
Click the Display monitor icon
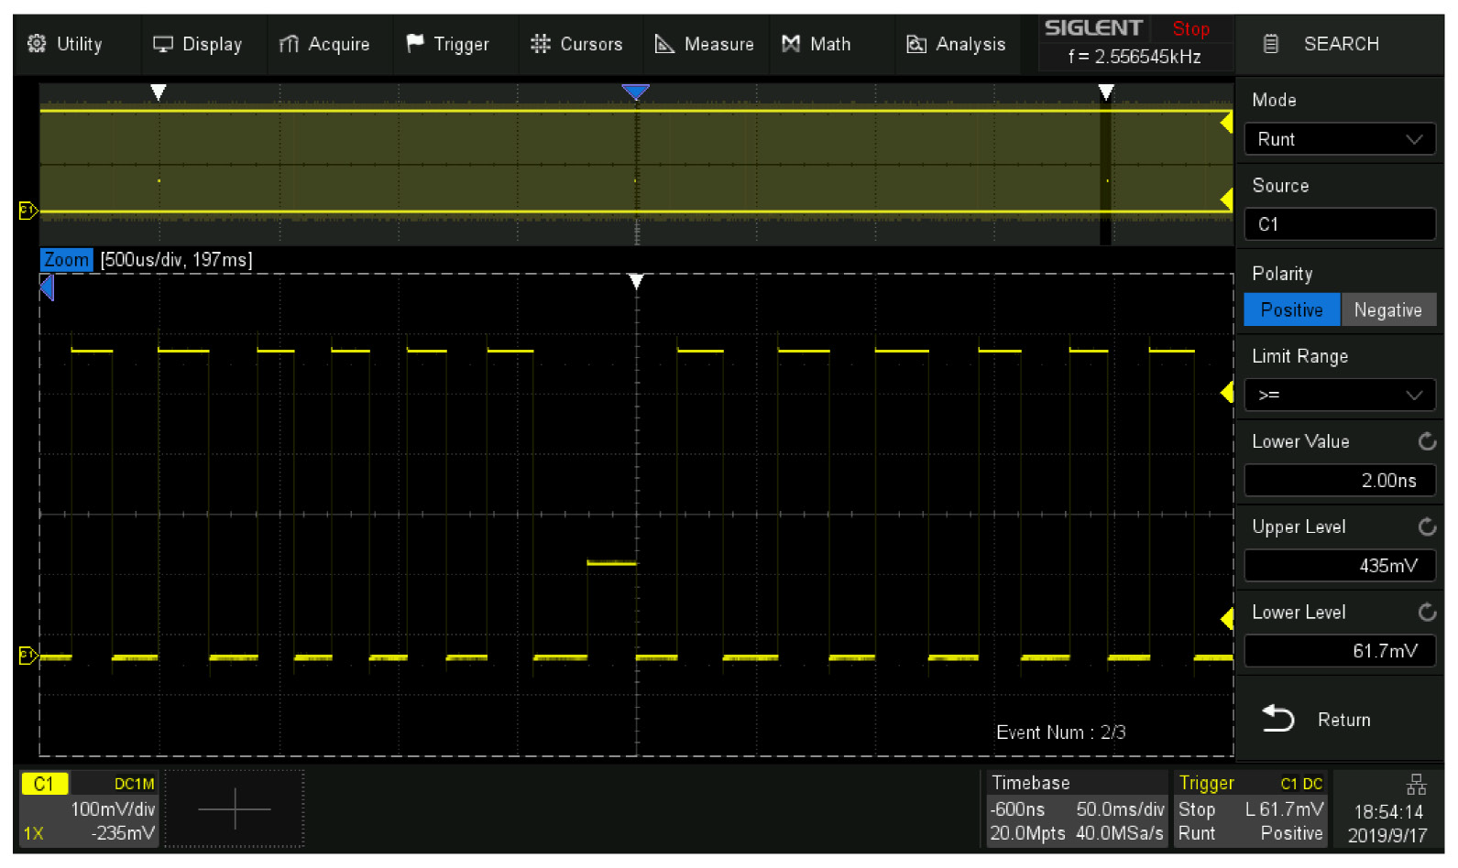coord(163,44)
